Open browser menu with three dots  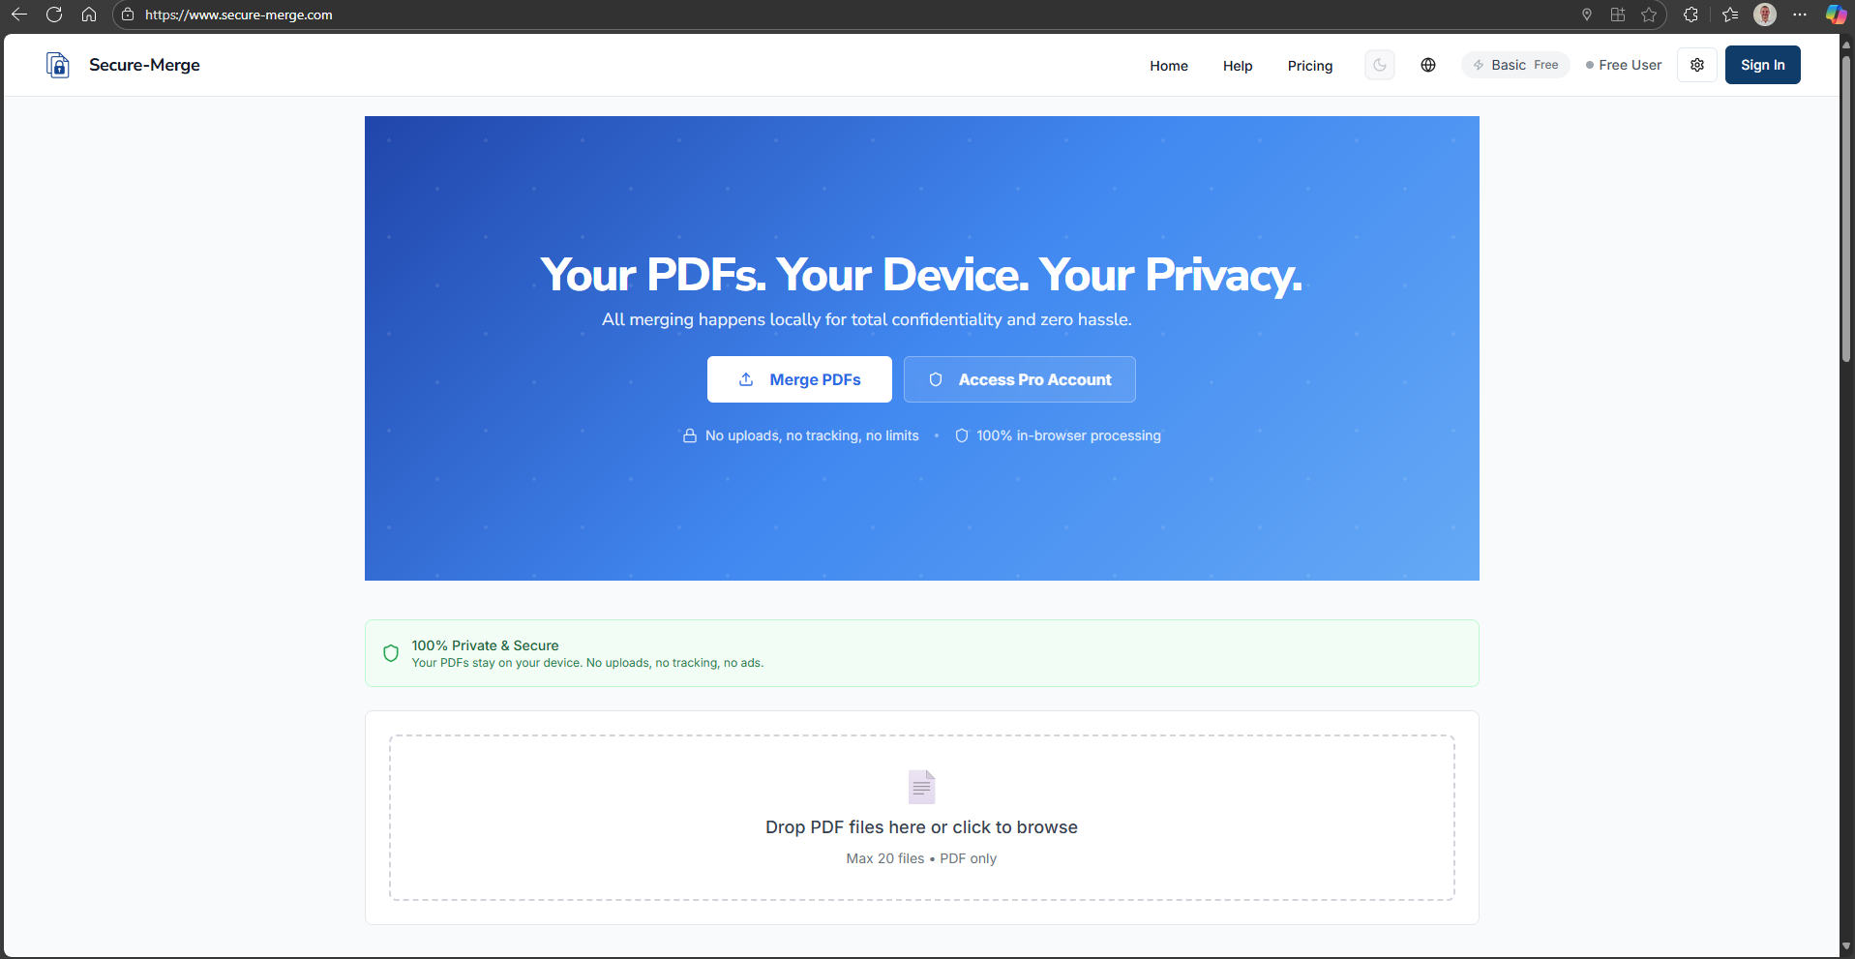(x=1800, y=15)
